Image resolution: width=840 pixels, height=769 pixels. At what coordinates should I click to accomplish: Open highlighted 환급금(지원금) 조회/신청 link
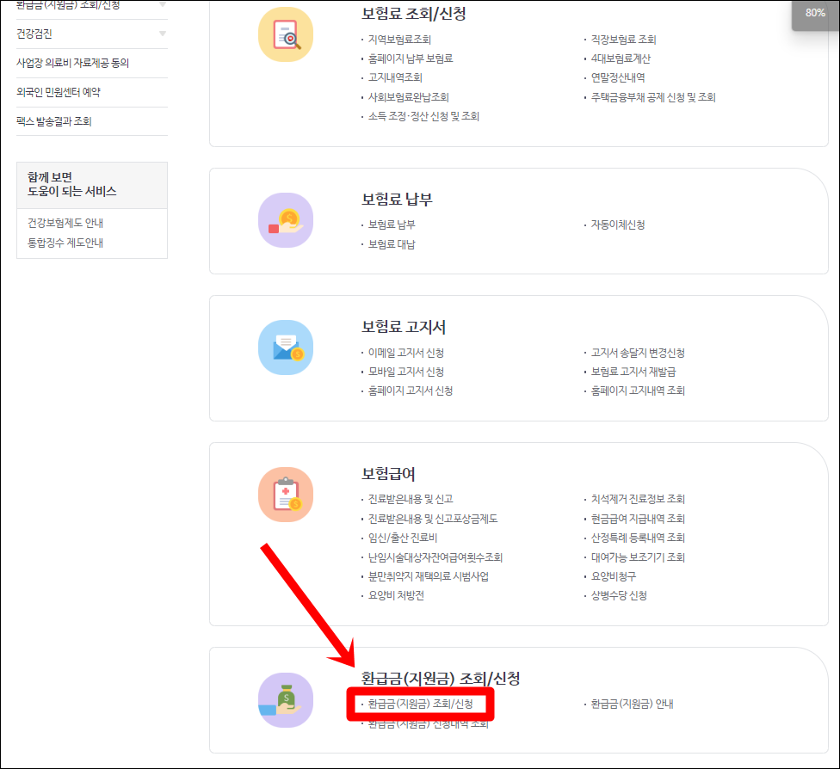click(x=421, y=704)
